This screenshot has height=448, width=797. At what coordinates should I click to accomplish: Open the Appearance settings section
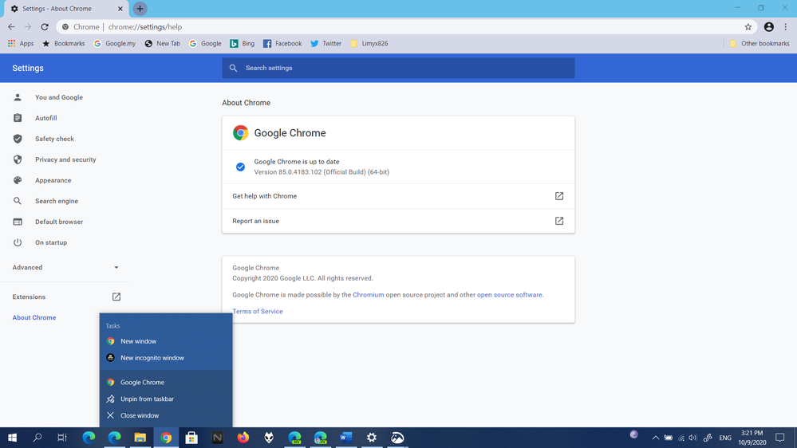coord(53,181)
